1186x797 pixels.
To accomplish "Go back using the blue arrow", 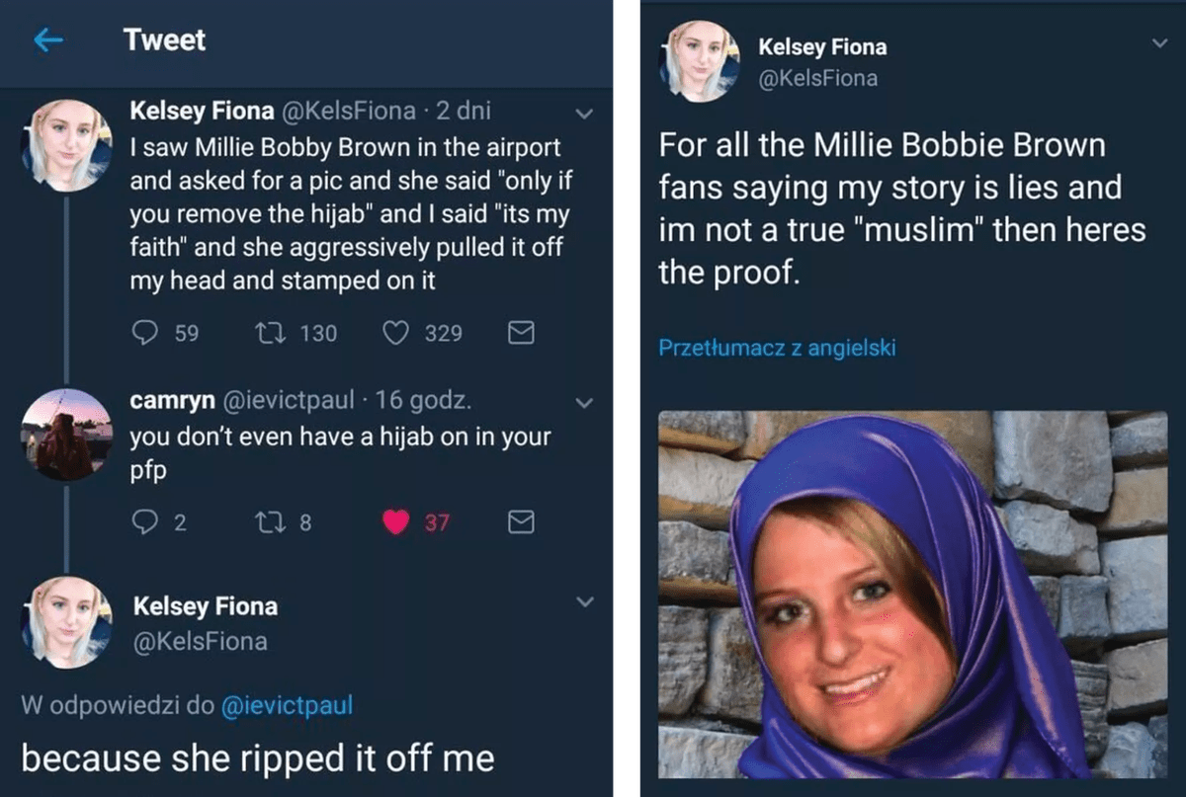I will tap(48, 40).
